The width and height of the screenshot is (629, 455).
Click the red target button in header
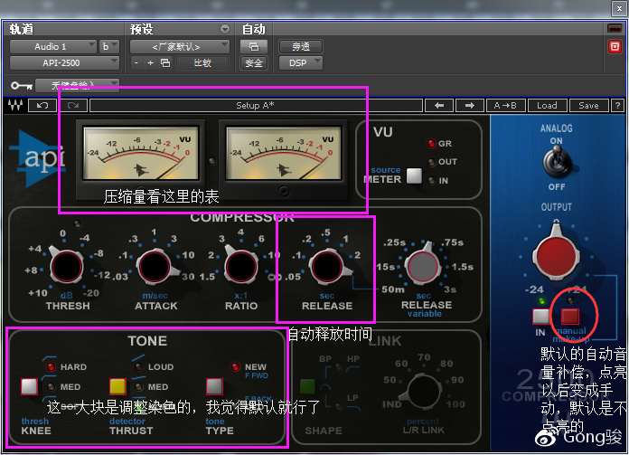[615, 46]
